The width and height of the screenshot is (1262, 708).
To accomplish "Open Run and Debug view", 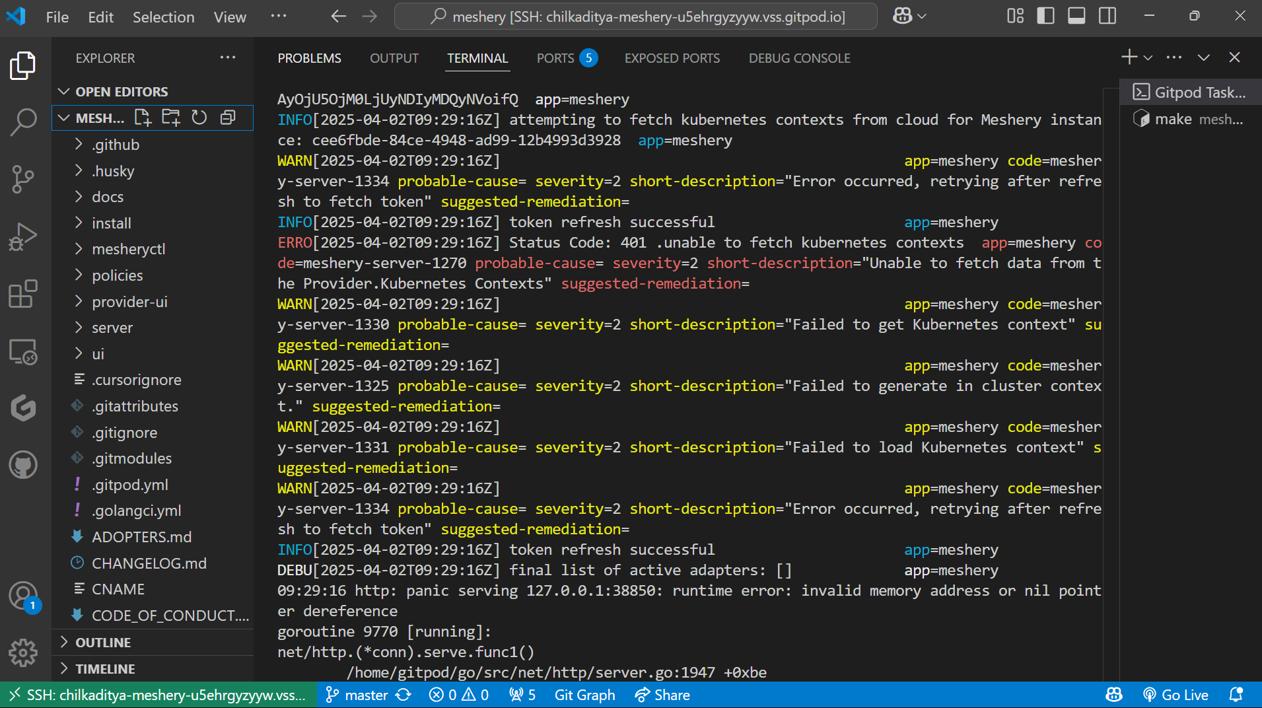I will [x=23, y=236].
